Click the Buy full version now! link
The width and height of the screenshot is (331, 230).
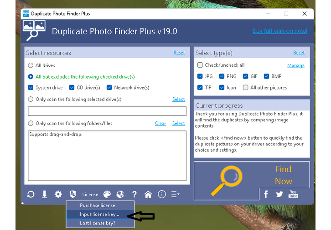click(279, 31)
